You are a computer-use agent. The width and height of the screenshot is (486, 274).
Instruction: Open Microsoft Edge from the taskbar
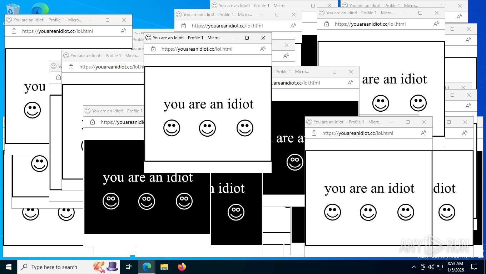[147, 267]
